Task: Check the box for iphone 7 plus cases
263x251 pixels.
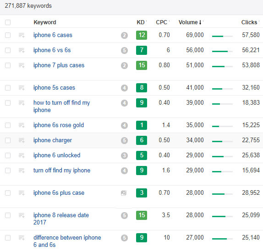Action: [8, 65]
